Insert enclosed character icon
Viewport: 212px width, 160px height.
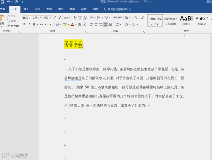pyautogui.click(x=84, y=24)
